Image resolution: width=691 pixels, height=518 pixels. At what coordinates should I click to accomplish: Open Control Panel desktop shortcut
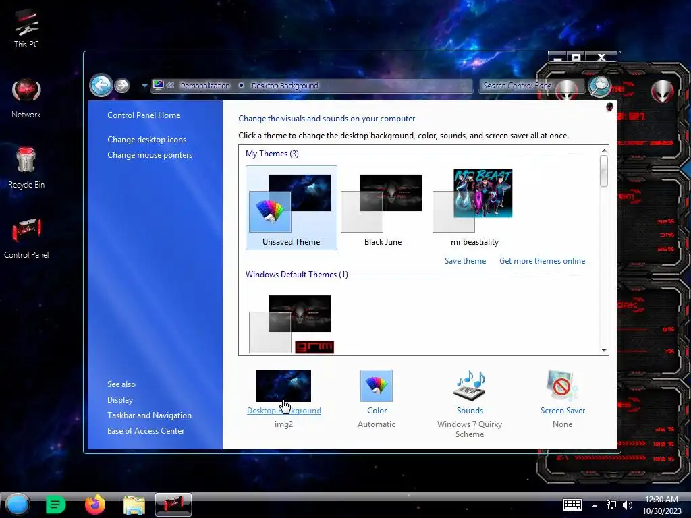click(x=26, y=238)
